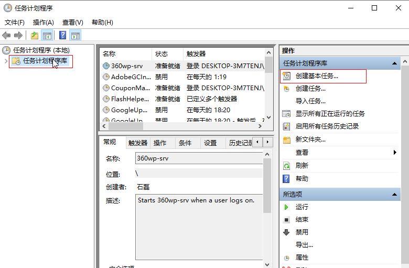Viewport: 409px width, 268px height.
Task: Toggle the show/hide console tree icon
Action: [x=47, y=36]
